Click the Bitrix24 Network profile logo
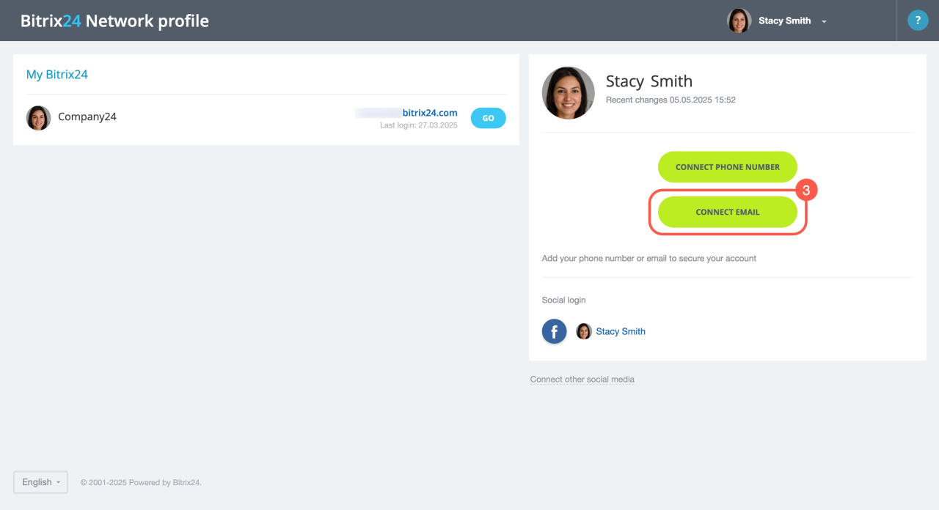This screenshot has height=510, width=939. coord(114,21)
